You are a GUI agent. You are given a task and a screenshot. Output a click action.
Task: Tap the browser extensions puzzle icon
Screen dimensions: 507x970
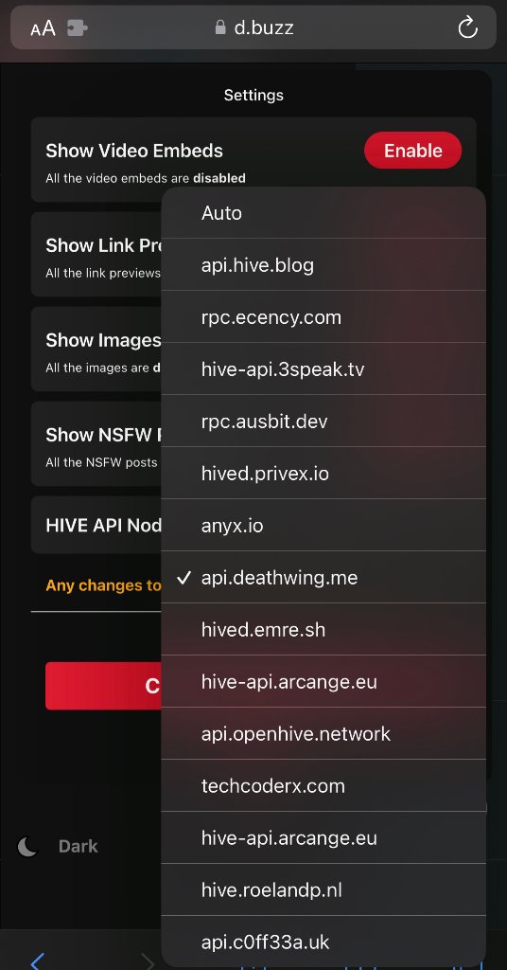coord(78,27)
